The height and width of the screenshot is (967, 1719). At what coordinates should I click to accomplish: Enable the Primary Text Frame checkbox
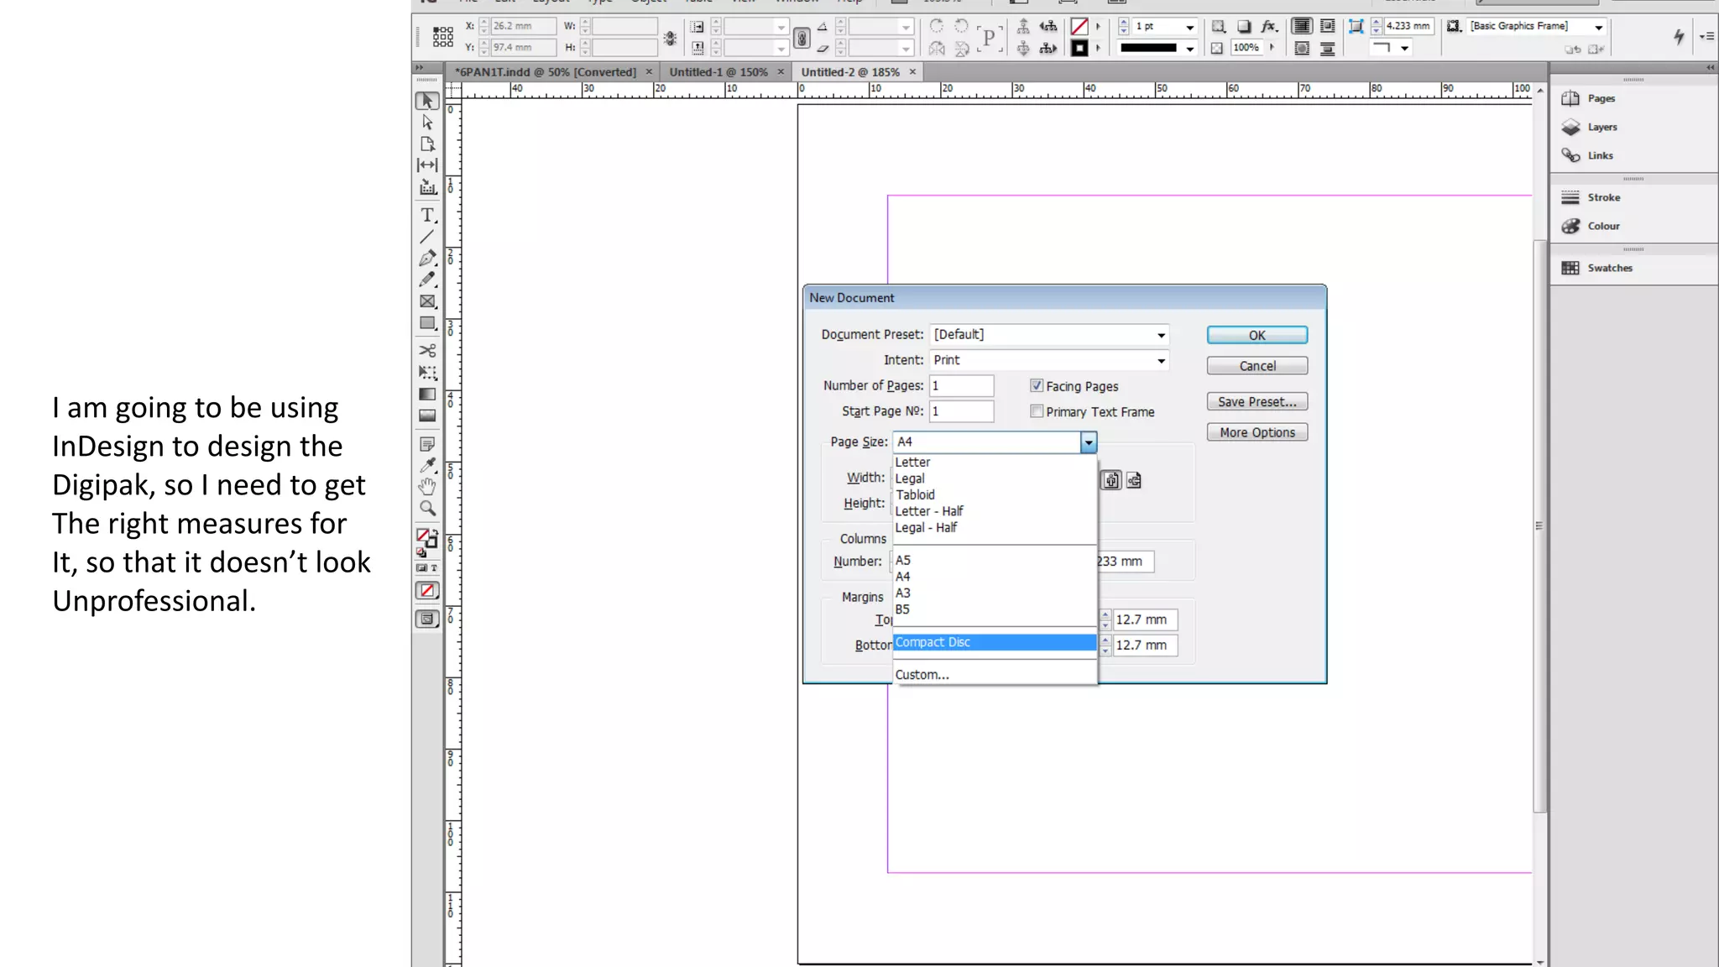1037,411
